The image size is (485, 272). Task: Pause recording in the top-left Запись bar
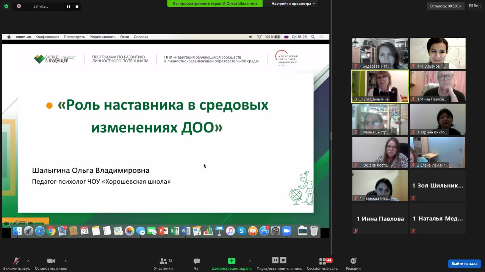tap(69, 6)
